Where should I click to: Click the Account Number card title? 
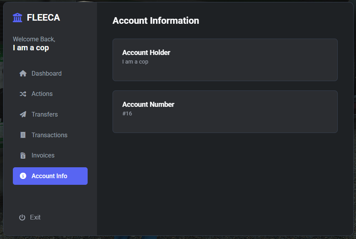(148, 104)
